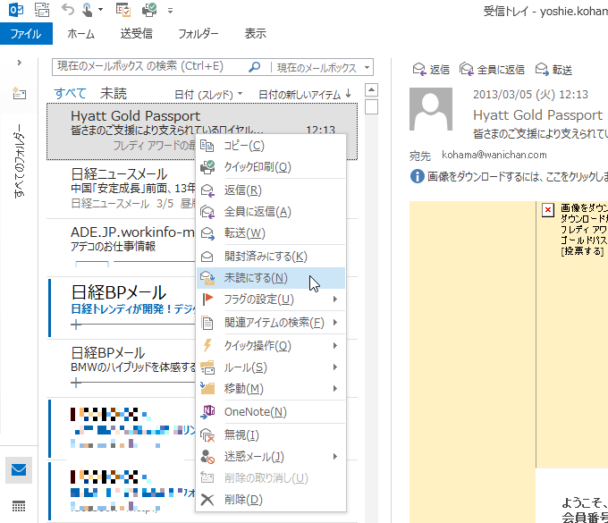Image resolution: width=608 pixels, height=523 pixels.
Task: Click the new items icon in collapsed folder pane
Action: point(19,94)
